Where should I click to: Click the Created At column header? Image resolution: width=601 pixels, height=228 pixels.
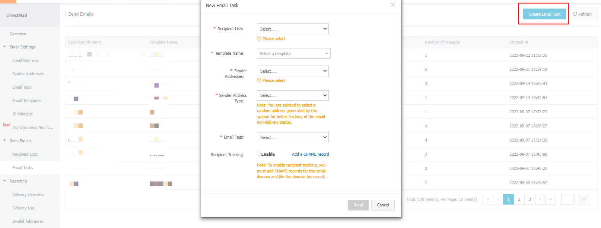pyautogui.click(x=519, y=42)
